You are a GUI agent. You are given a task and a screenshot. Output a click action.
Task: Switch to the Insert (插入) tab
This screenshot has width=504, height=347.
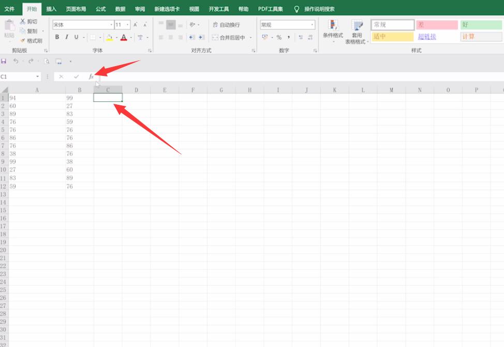[x=51, y=9]
